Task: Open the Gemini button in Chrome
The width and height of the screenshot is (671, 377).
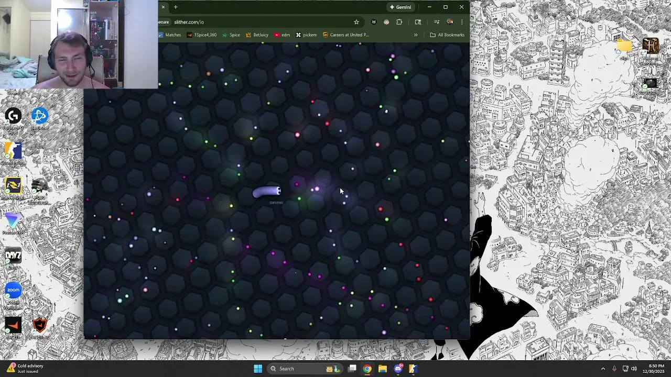Action: (400, 7)
